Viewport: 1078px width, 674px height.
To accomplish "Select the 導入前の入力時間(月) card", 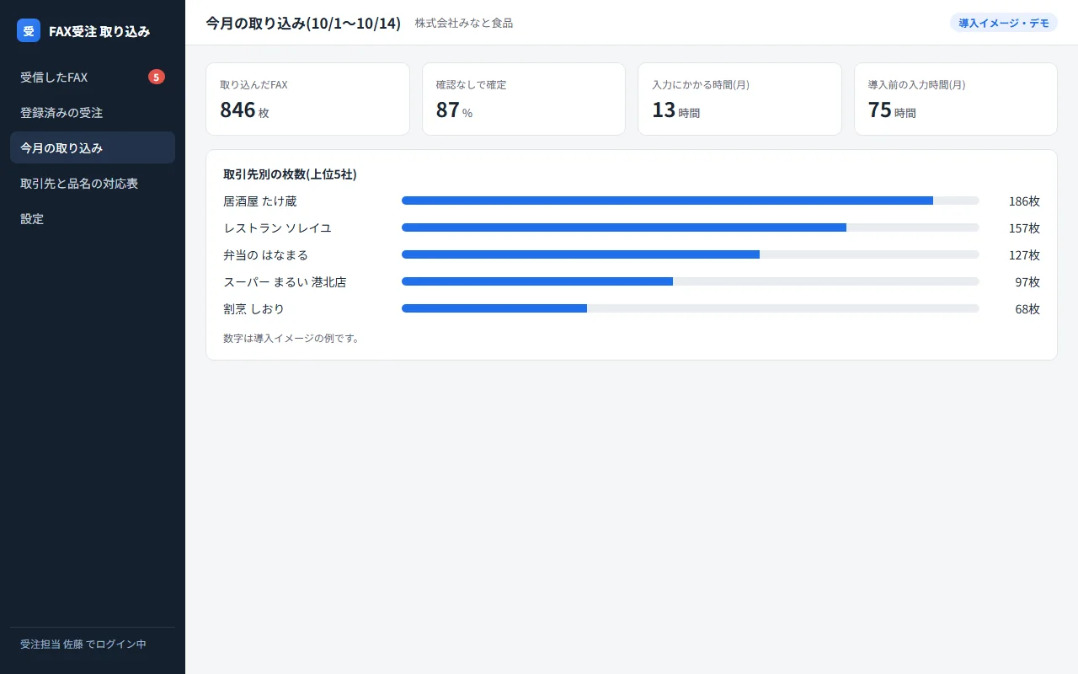I will [956, 99].
